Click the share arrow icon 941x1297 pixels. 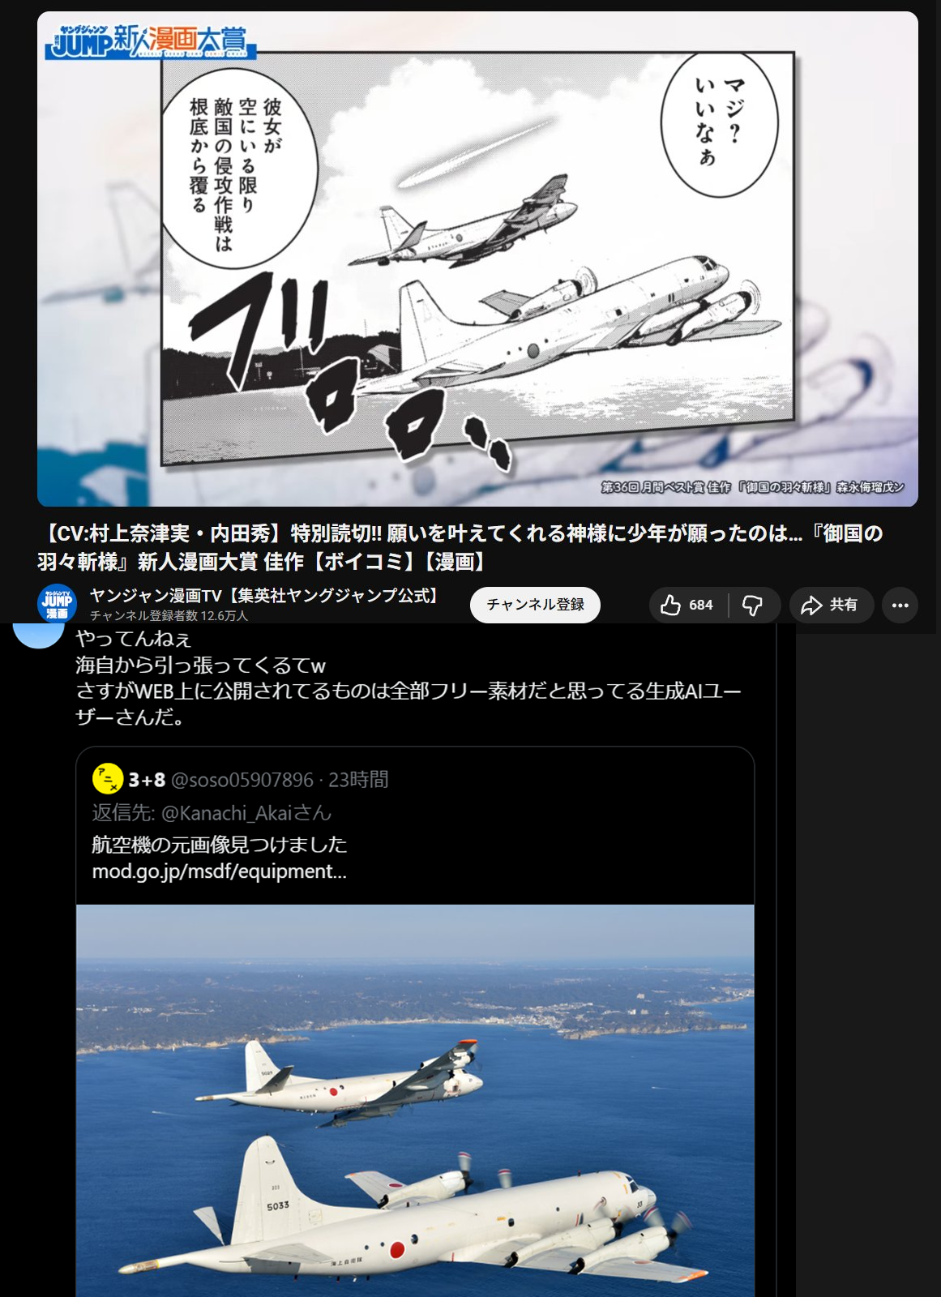[x=811, y=605]
